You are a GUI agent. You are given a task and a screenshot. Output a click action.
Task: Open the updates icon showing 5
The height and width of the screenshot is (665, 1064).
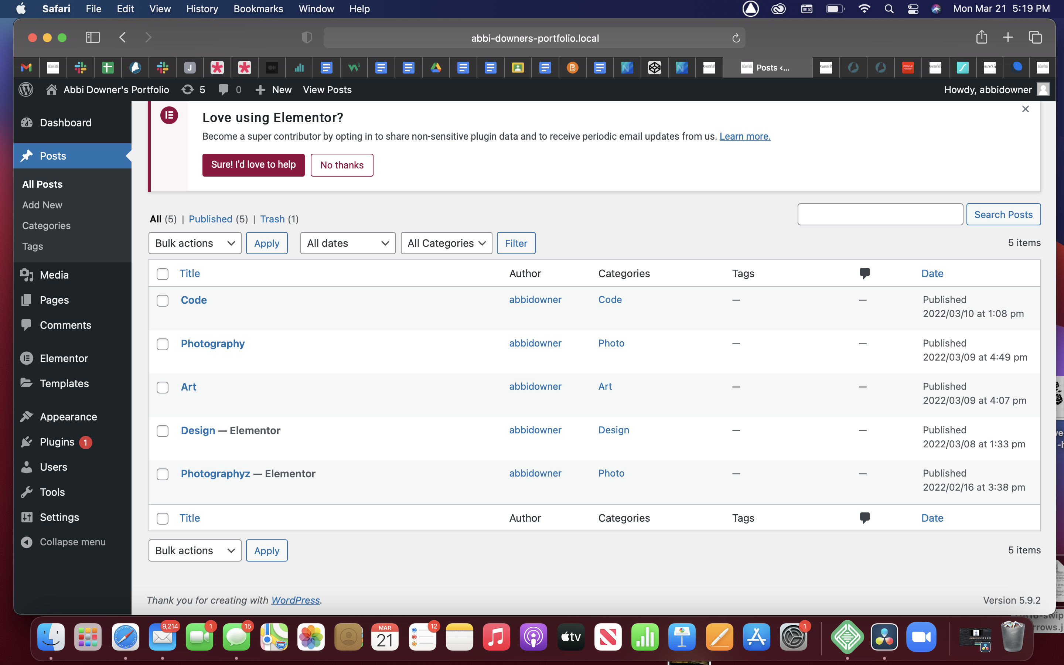[x=194, y=90]
